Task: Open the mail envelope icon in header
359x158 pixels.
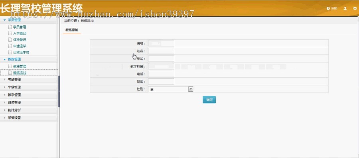Action: pos(355,8)
